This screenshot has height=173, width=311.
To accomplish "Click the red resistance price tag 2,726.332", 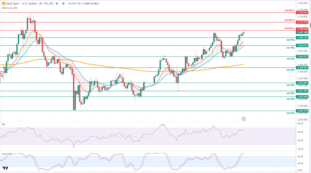I will tap(302, 12).
